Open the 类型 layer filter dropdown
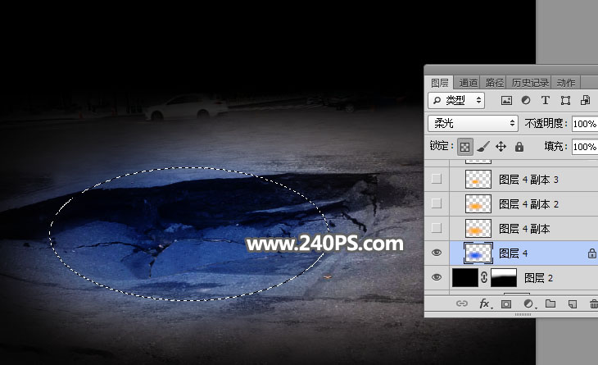 click(x=456, y=100)
